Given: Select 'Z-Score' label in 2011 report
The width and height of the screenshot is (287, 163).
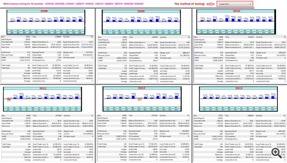Looking at the screenshot, I should (x=66, y=134).
